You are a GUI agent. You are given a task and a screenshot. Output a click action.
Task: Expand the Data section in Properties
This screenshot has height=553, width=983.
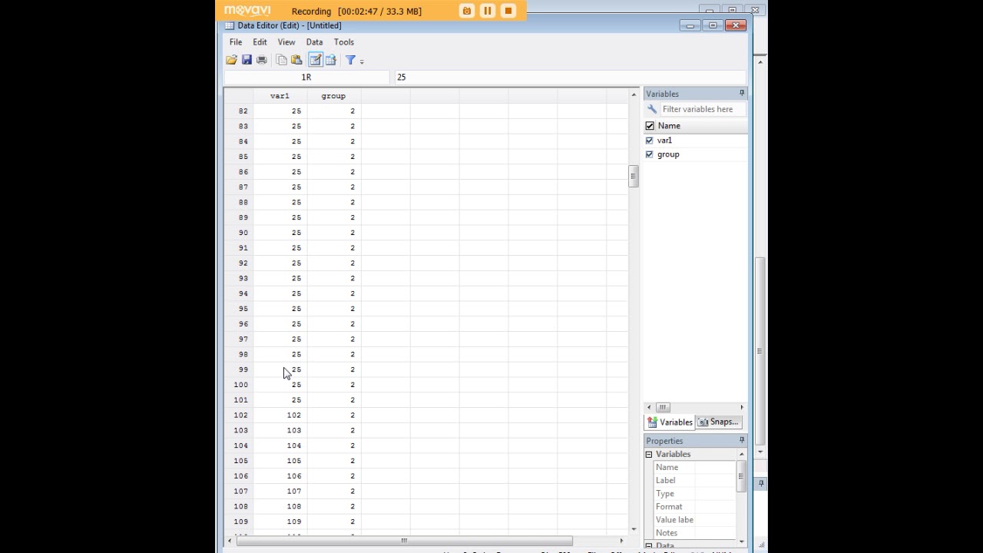click(x=649, y=545)
